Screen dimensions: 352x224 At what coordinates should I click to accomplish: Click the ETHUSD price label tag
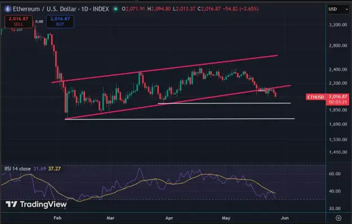point(315,97)
